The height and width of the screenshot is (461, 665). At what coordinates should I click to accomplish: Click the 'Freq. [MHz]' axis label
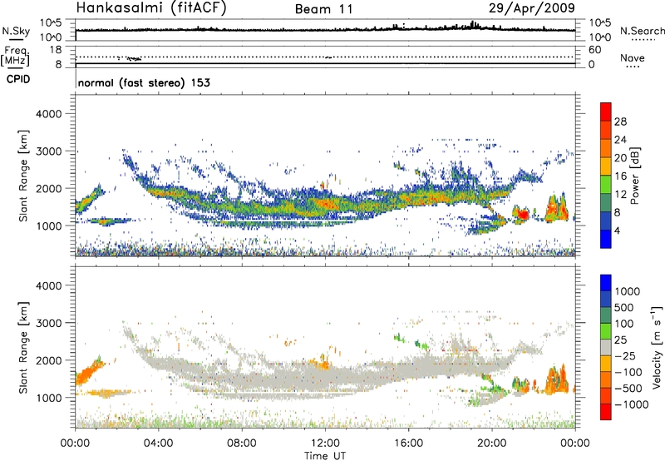click(15, 56)
